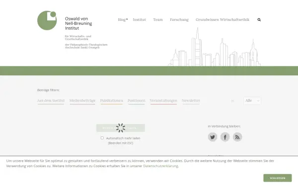The image size is (298, 186).
Task: Expand the 'Alle' dropdown filter
Action: coord(252,101)
